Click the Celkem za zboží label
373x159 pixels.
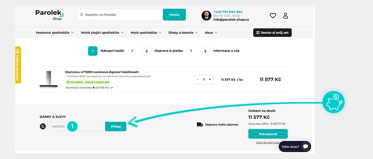click(x=262, y=111)
